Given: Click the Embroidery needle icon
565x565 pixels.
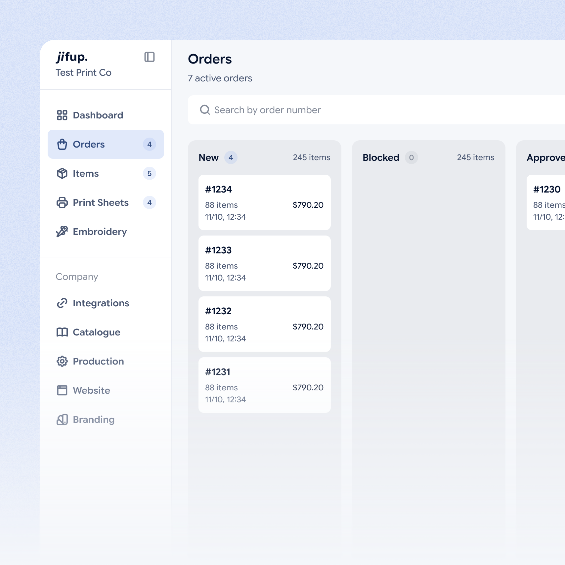Looking at the screenshot, I should click(x=62, y=232).
